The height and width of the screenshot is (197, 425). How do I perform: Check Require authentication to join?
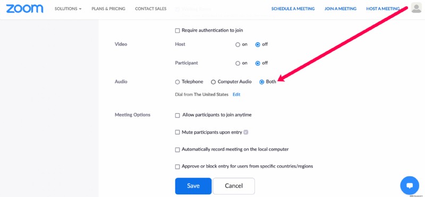[177, 31]
